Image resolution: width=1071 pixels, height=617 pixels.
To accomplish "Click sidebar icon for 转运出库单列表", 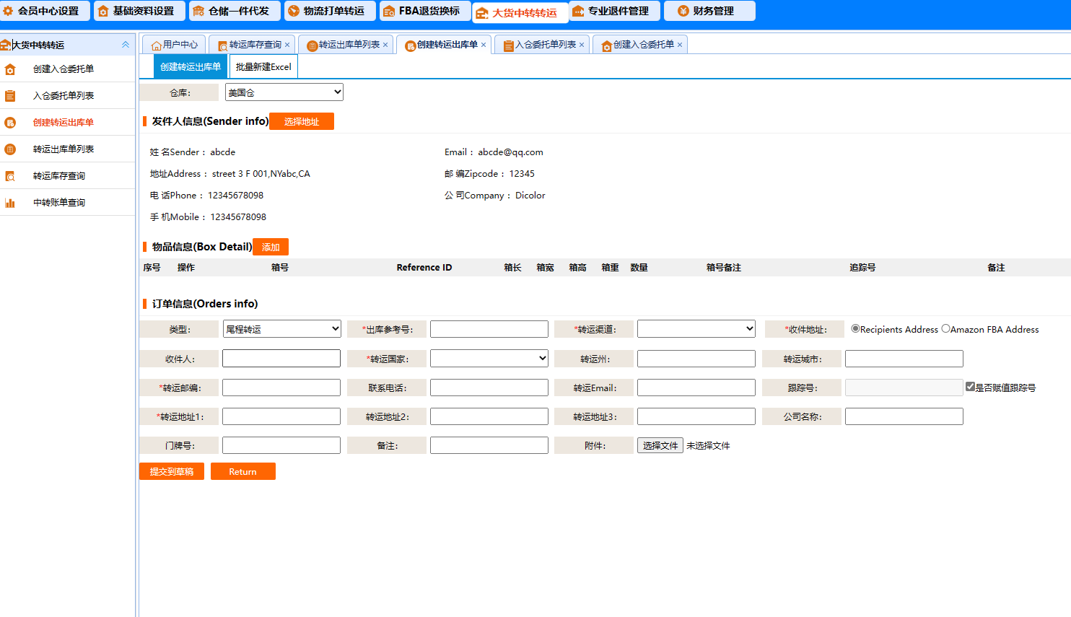I will 10,149.
